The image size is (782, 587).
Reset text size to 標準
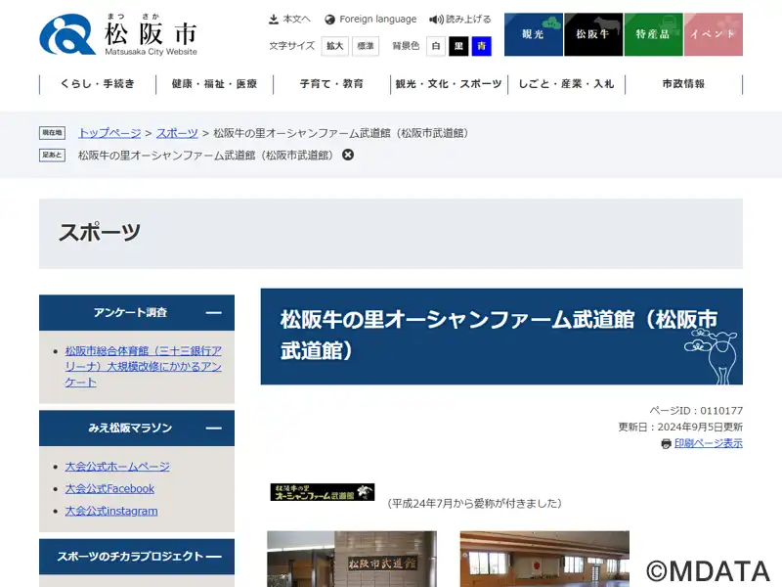coord(365,46)
